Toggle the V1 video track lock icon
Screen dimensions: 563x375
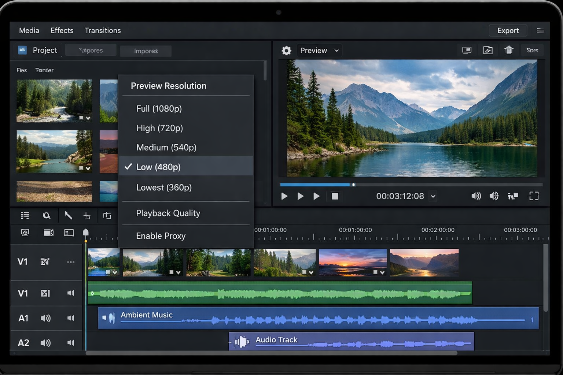coord(45,262)
